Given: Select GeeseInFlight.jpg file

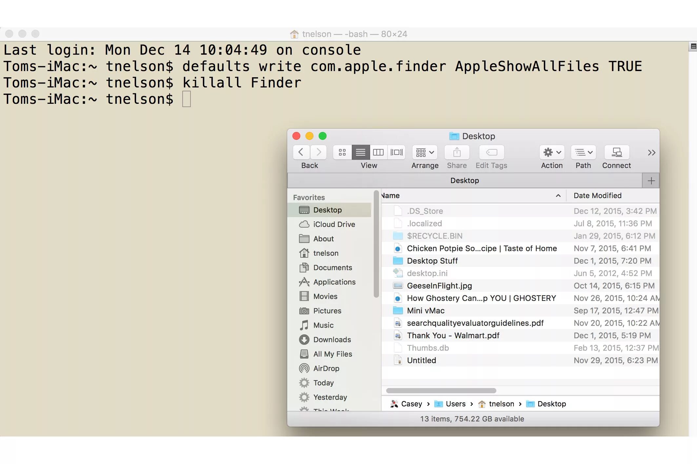Looking at the screenshot, I should [x=439, y=286].
